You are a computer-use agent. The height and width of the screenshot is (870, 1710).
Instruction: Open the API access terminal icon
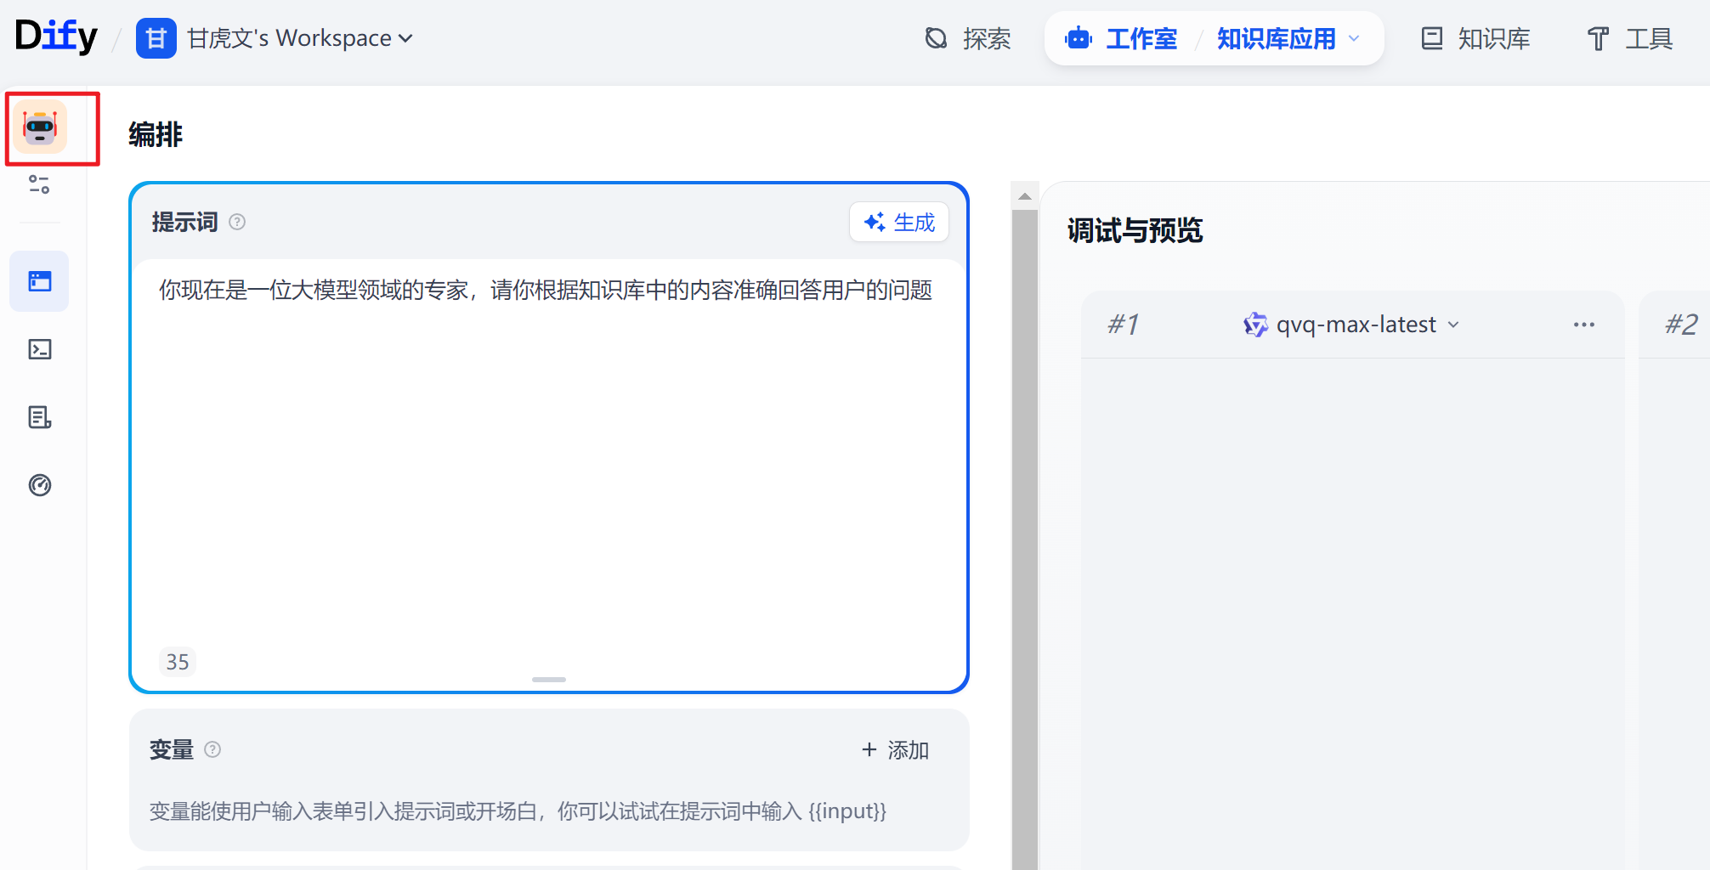(40, 349)
